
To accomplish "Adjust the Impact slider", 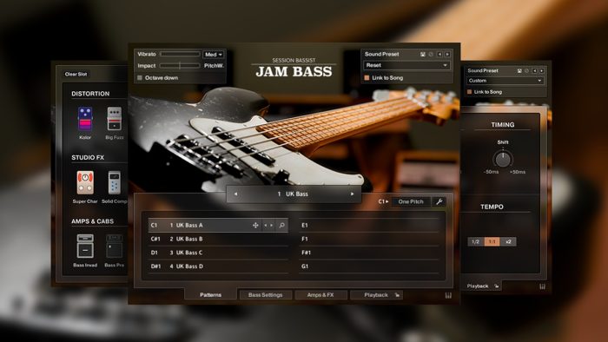I will click(180, 66).
